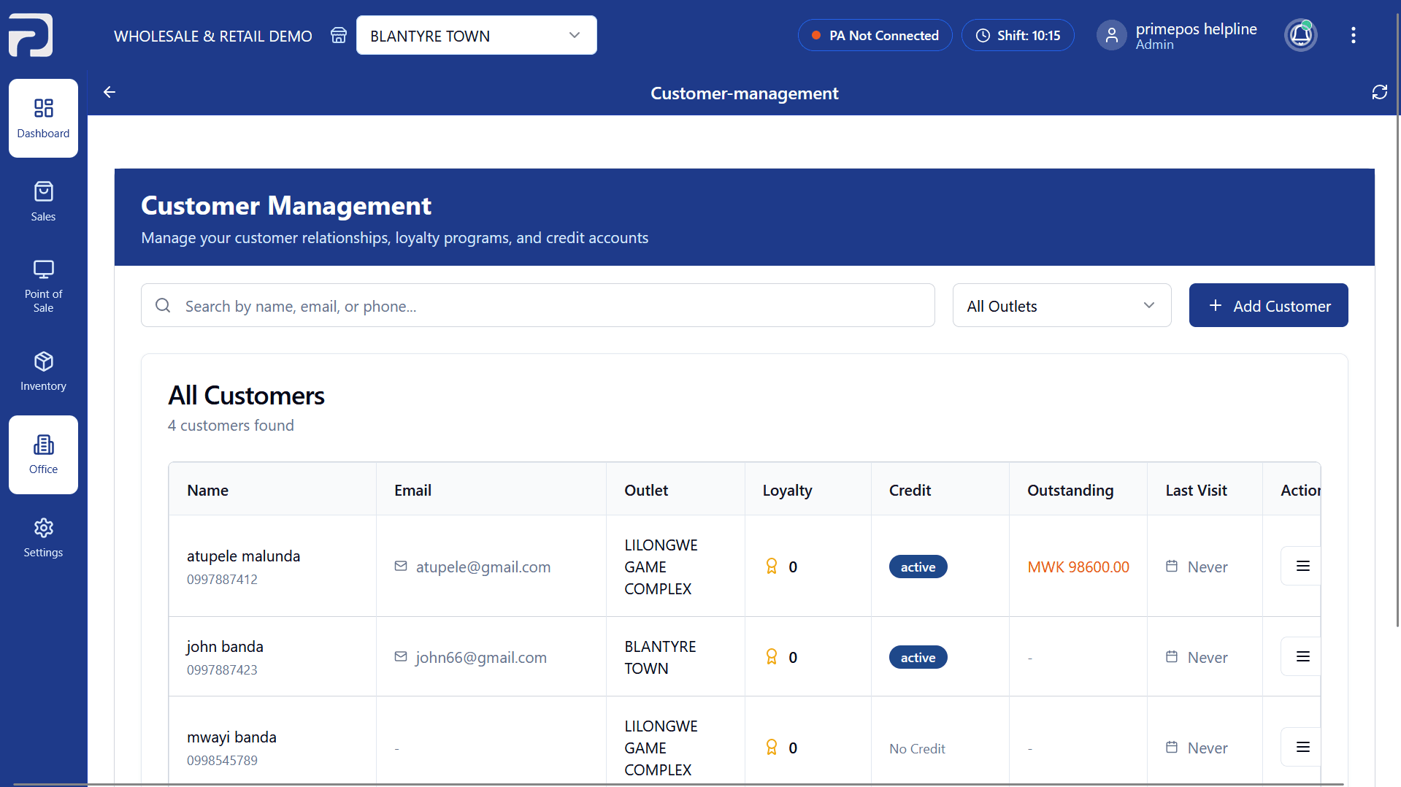Click the search magnifier icon

tap(163, 305)
